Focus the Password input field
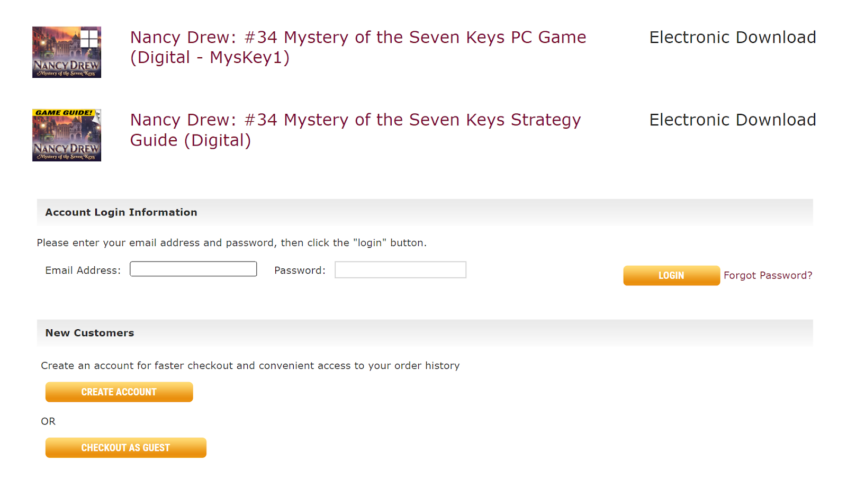Image resolution: width=847 pixels, height=496 pixels. pyautogui.click(x=400, y=269)
